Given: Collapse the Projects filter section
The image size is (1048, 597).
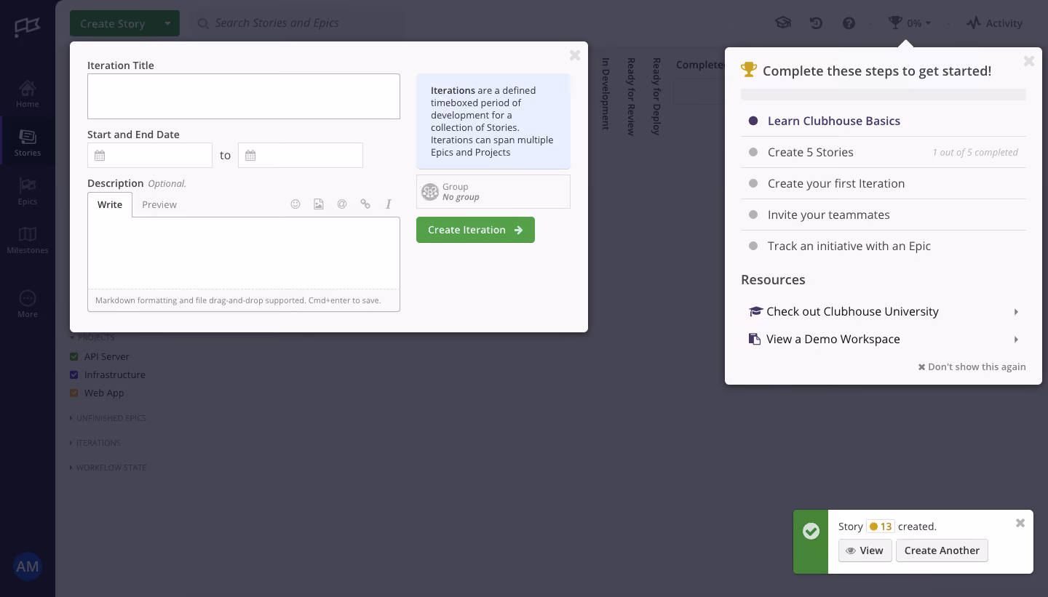Looking at the screenshot, I should (x=92, y=337).
